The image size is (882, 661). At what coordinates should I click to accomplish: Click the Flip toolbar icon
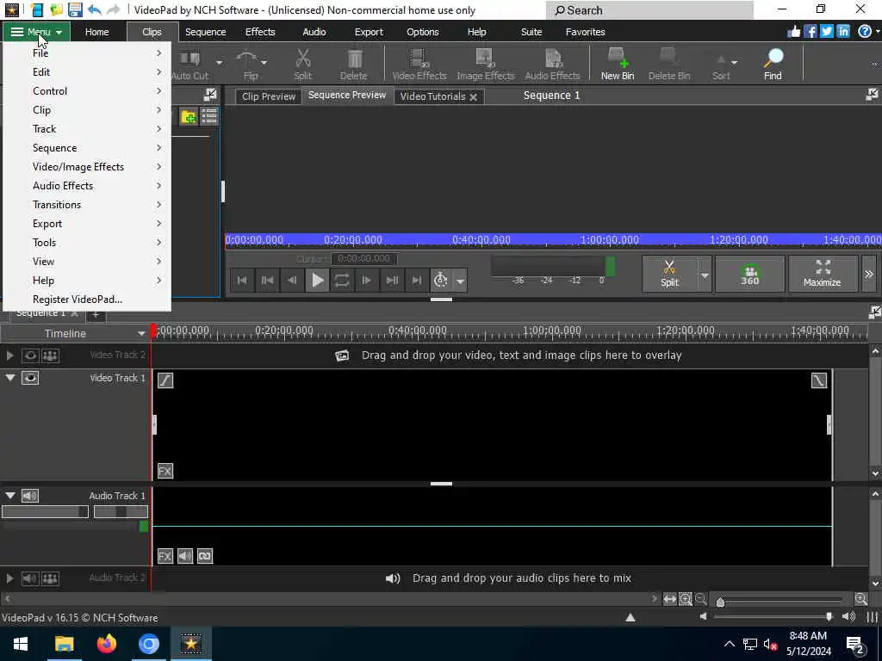click(x=251, y=64)
